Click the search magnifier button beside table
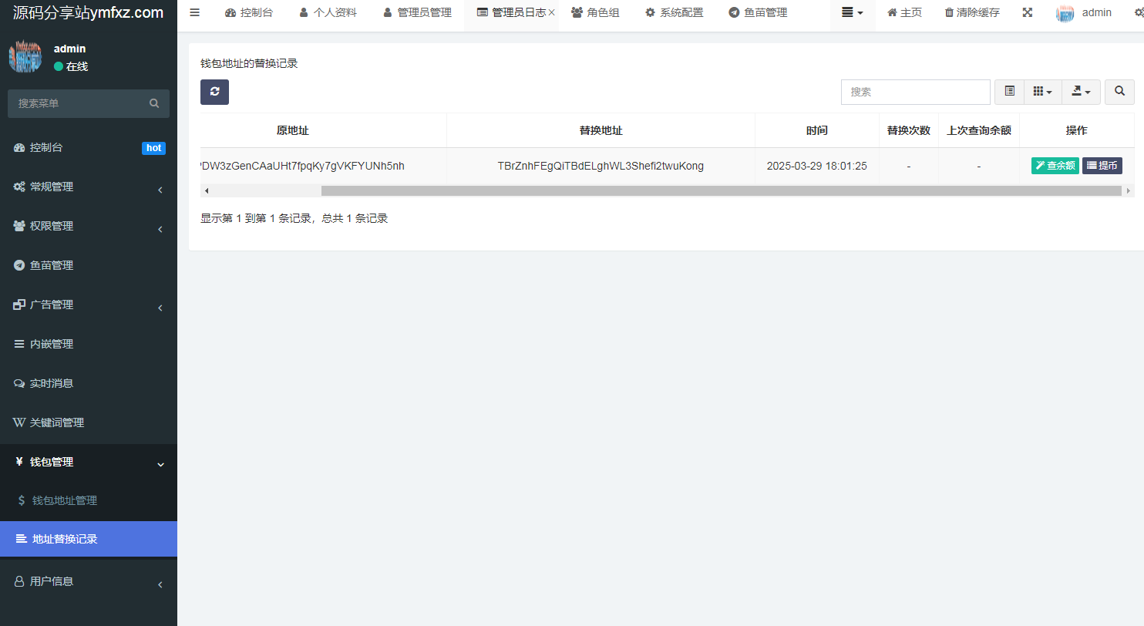 (x=1119, y=92)
